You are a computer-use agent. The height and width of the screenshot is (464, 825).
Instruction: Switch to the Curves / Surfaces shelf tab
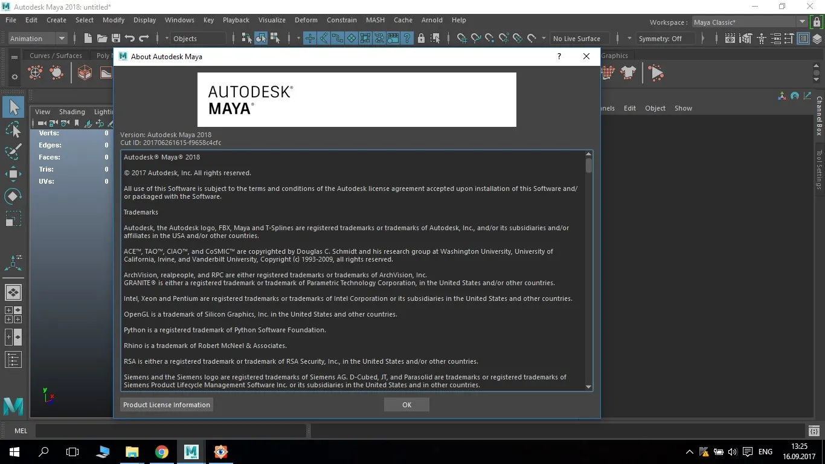click(56, 56)
